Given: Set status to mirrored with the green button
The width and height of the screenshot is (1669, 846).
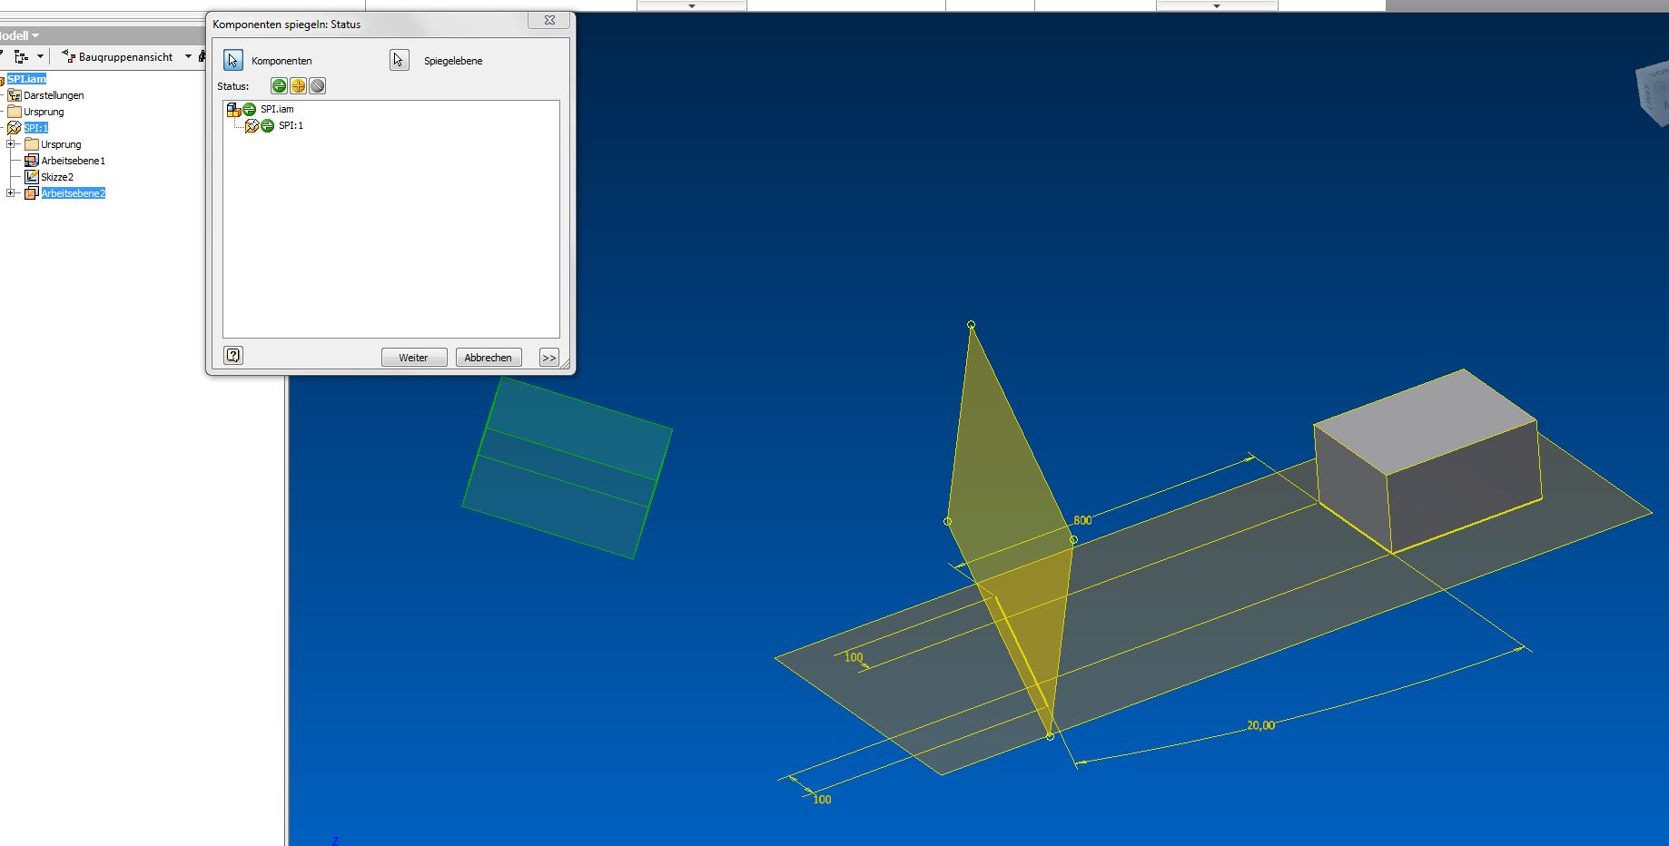Looking at the screenshot, I should (x=279, y=86).
